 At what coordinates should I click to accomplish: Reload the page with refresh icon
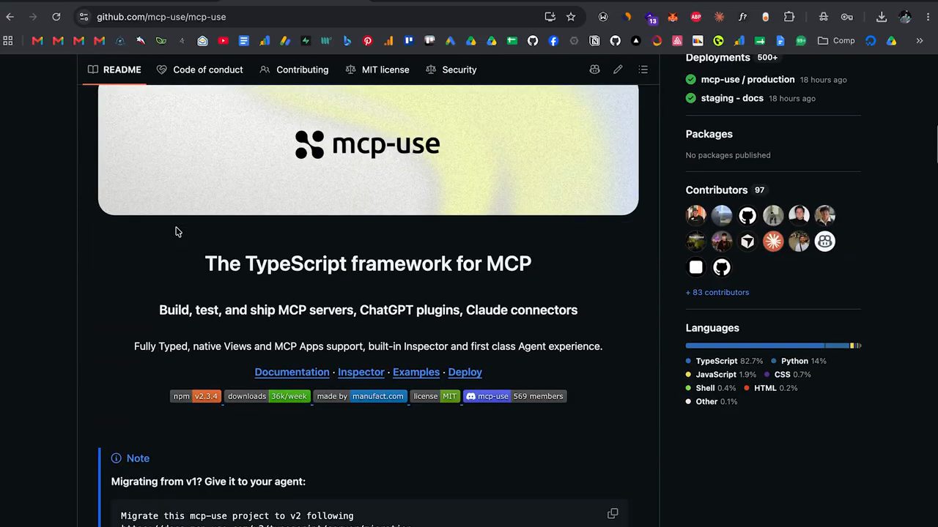click(56, 17)
